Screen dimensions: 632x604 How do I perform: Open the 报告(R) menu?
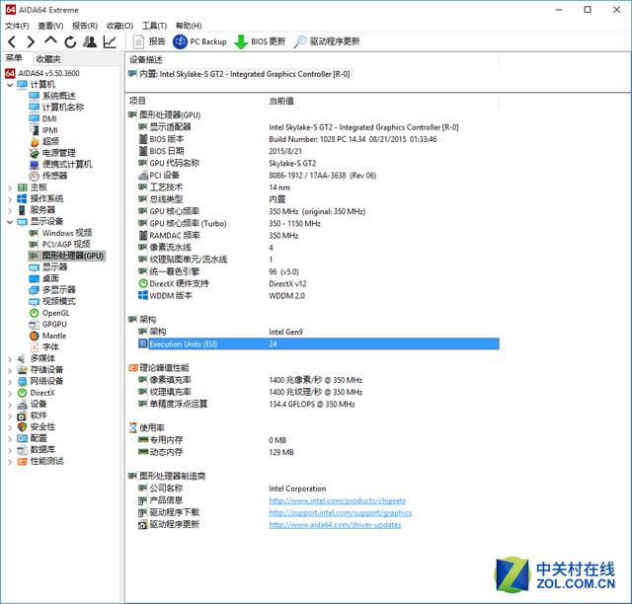point(85,26)
